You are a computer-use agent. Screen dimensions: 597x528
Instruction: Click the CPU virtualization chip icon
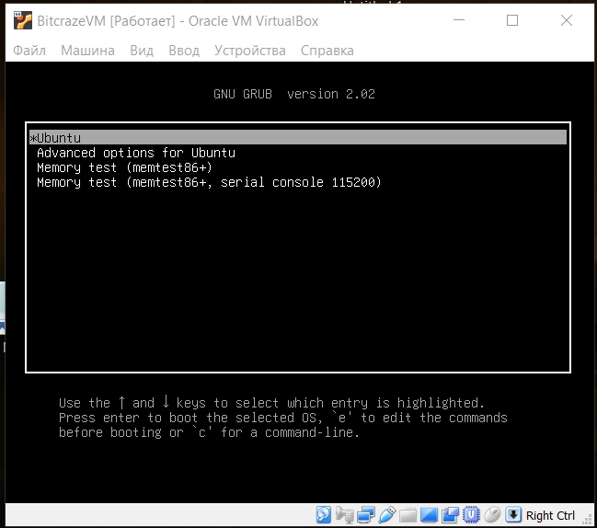tap(472, 515)
